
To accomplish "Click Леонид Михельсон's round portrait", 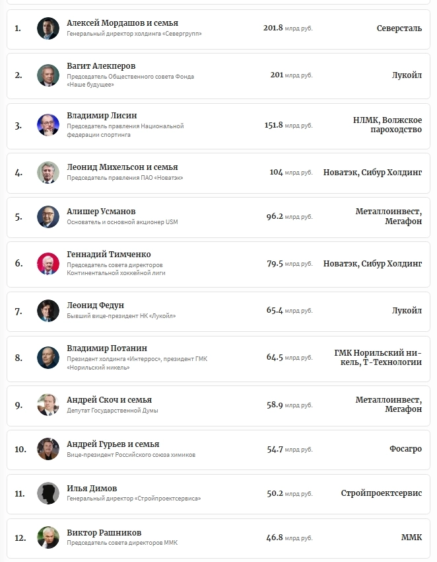I will point(48,173).
